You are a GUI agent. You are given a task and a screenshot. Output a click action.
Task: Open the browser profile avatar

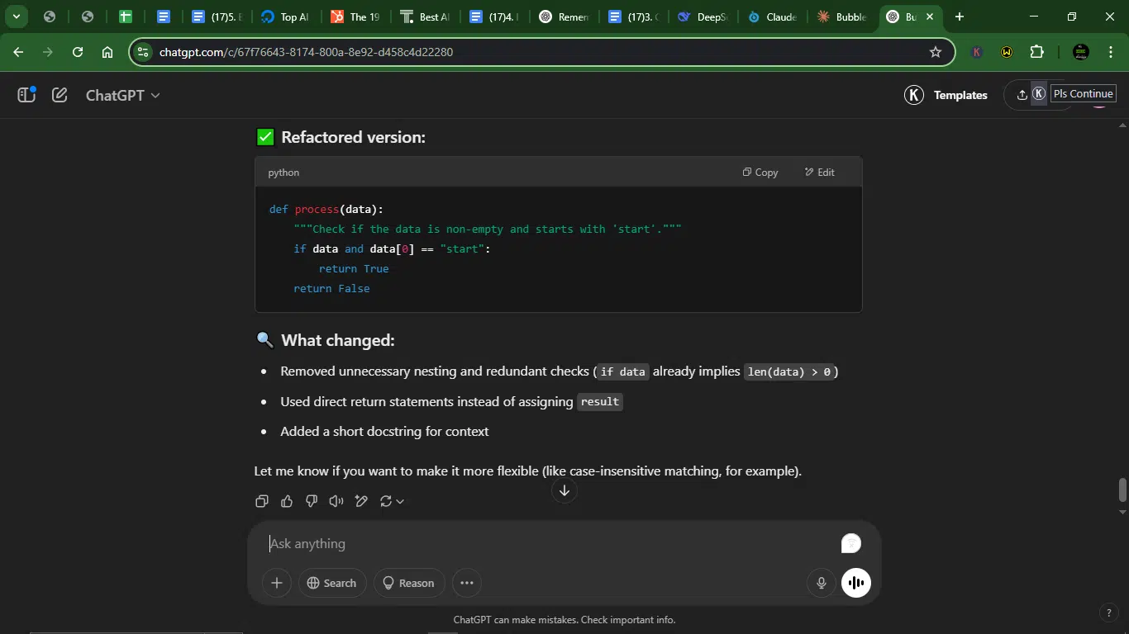click(1080, 52)
